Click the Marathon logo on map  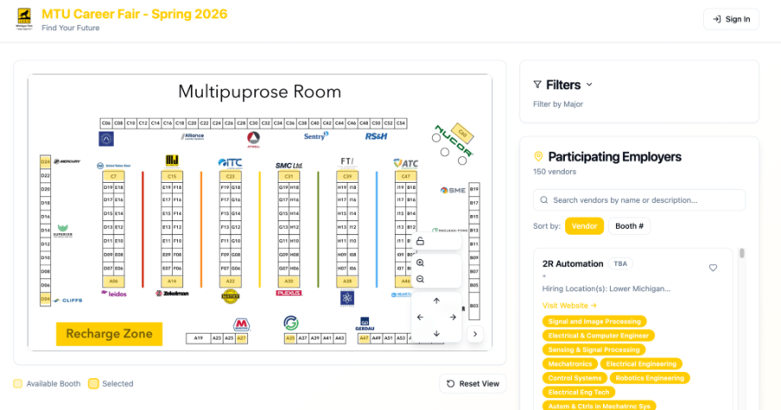[x=241, y=324]
